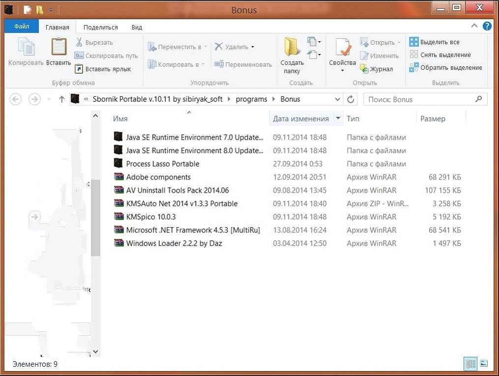The image size is (499, 376).
Task: Select the Java SE Runtime Environment 8.0 folder
Action: click(195, 150)
